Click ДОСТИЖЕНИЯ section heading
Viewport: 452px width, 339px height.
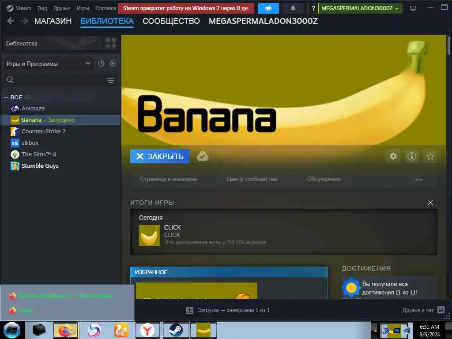point(366,268)
